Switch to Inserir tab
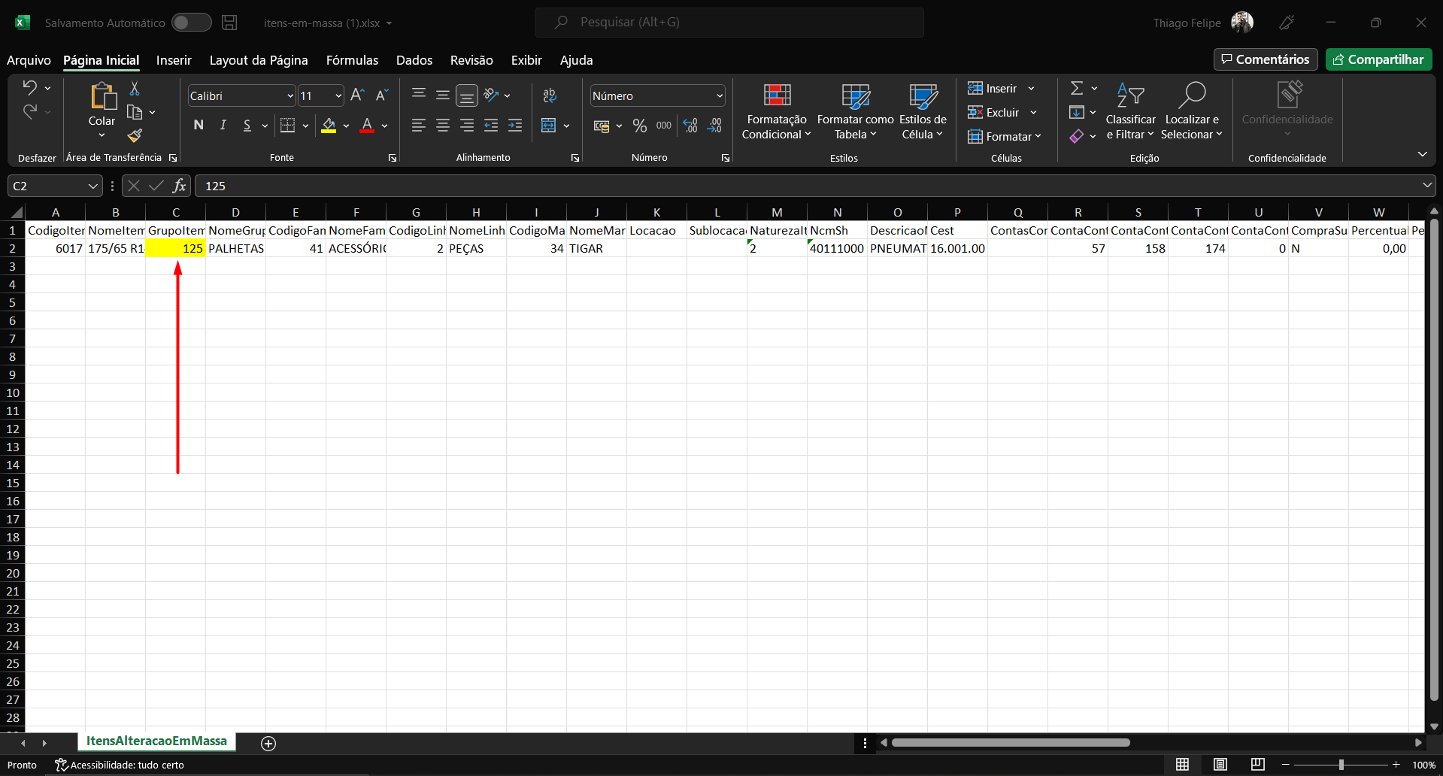This screenshot has width=1443, height=776. coord(174,60)
